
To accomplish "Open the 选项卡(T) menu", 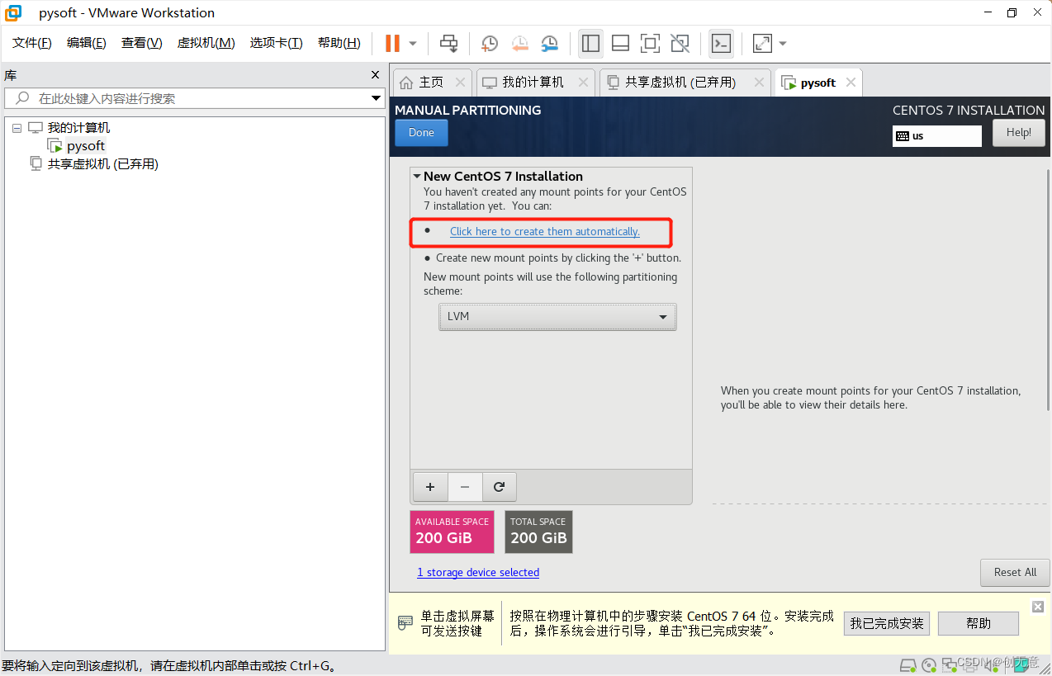I will (x=277, y=43).
